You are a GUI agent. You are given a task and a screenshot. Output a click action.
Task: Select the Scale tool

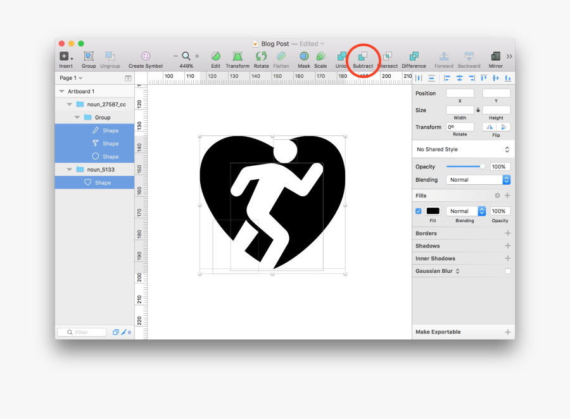point(320,58)
